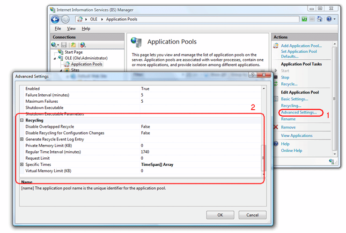Click the red Remove X icon

click(x=275, y=127)
